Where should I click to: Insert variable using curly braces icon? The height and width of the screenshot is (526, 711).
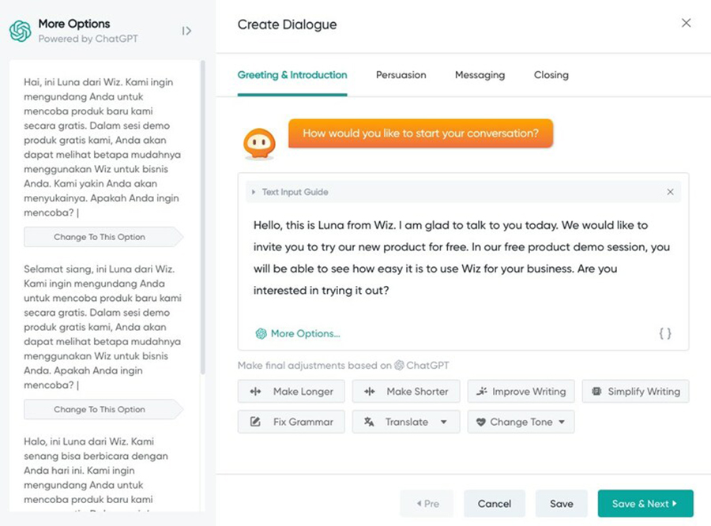point(665,333)
